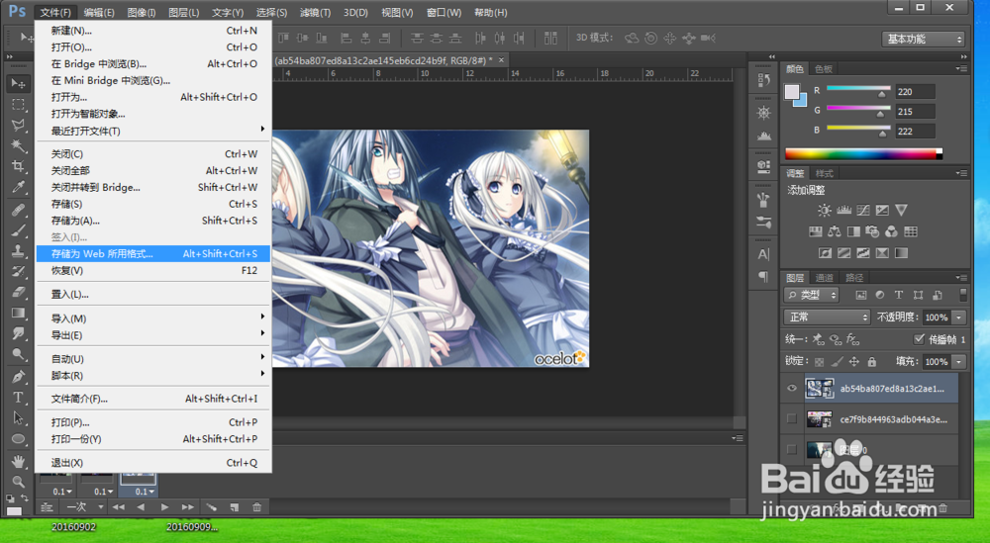Select the Move tool in toolbox

click(x=18, y=83)
